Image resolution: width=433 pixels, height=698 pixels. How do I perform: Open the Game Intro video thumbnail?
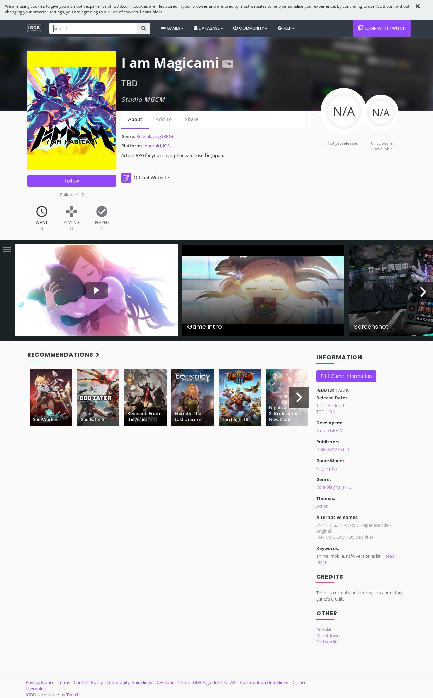[263, 290]
